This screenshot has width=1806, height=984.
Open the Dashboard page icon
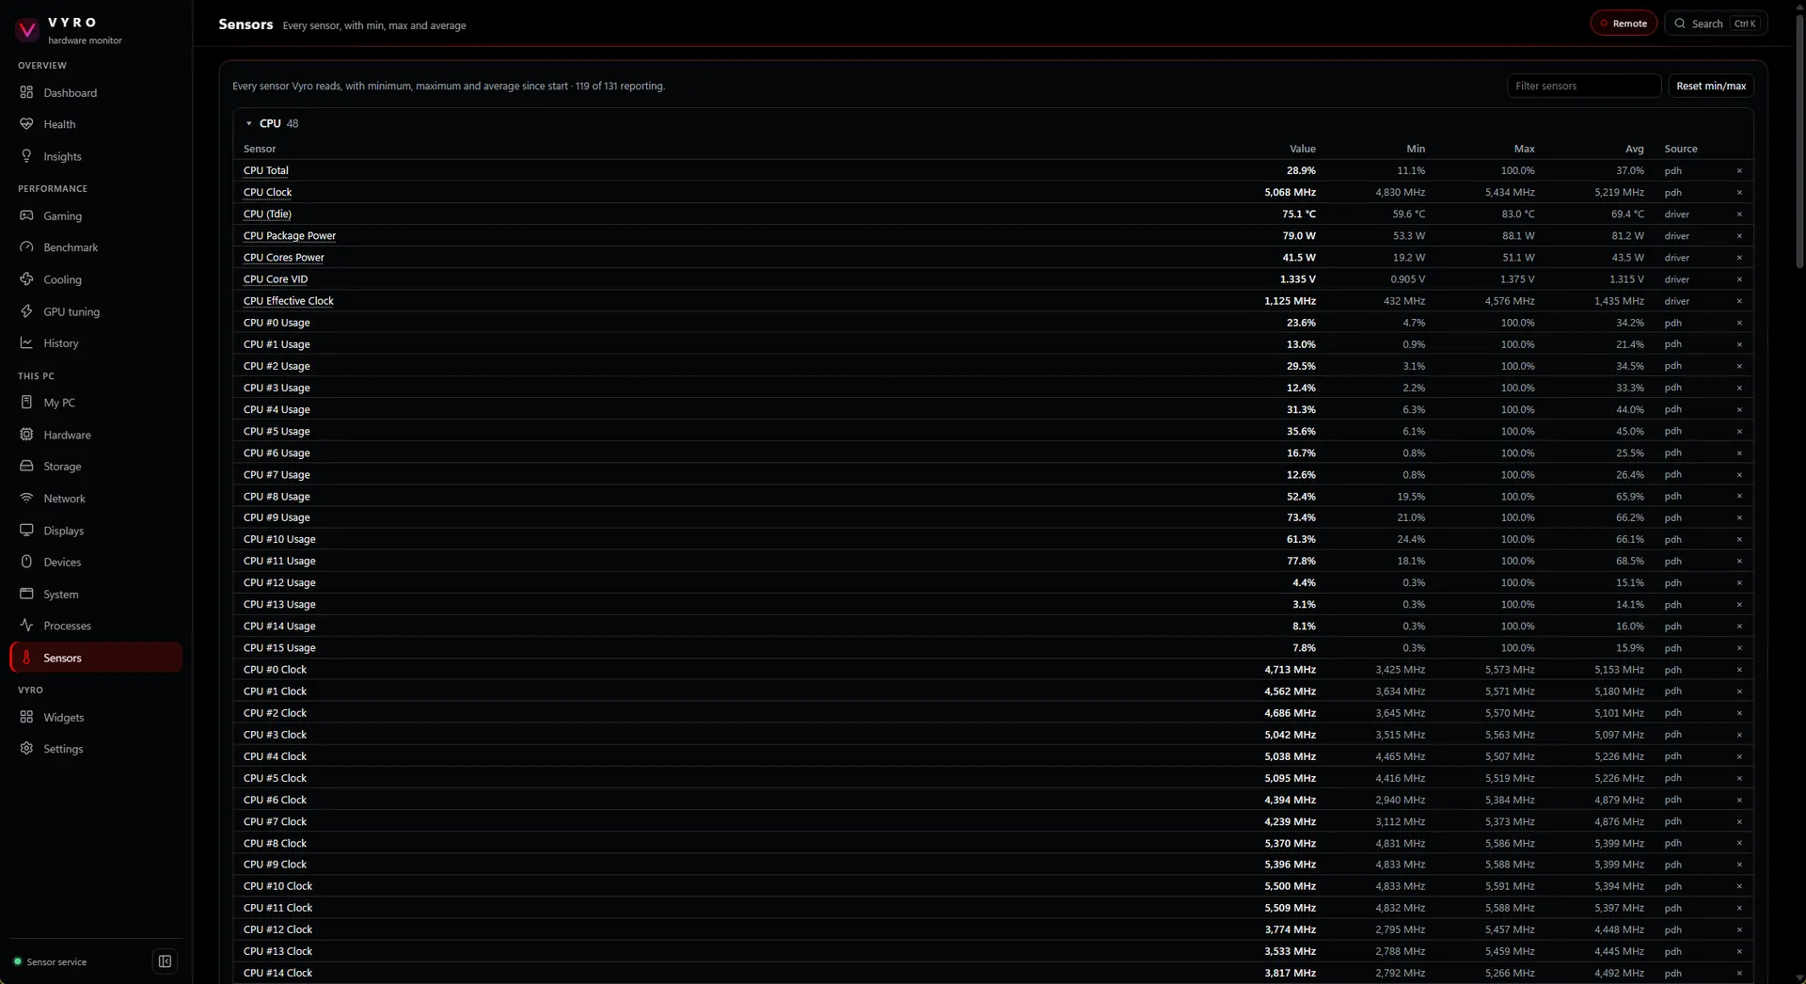coord(26,92)
